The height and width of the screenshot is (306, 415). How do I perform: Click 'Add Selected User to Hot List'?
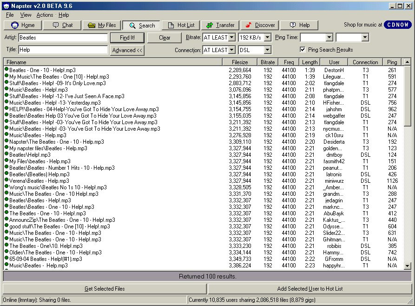point(310,288)
